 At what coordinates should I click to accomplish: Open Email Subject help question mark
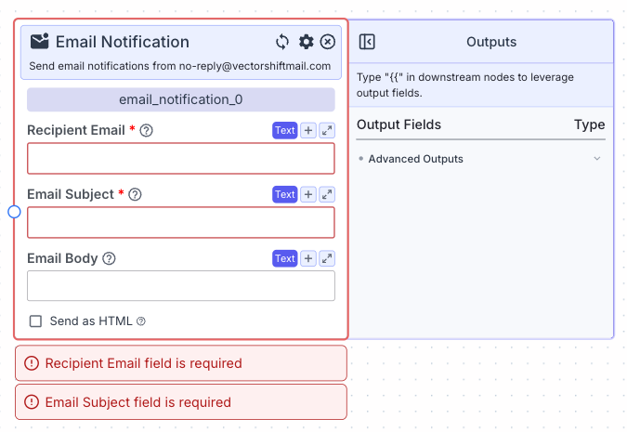point(136,194)
